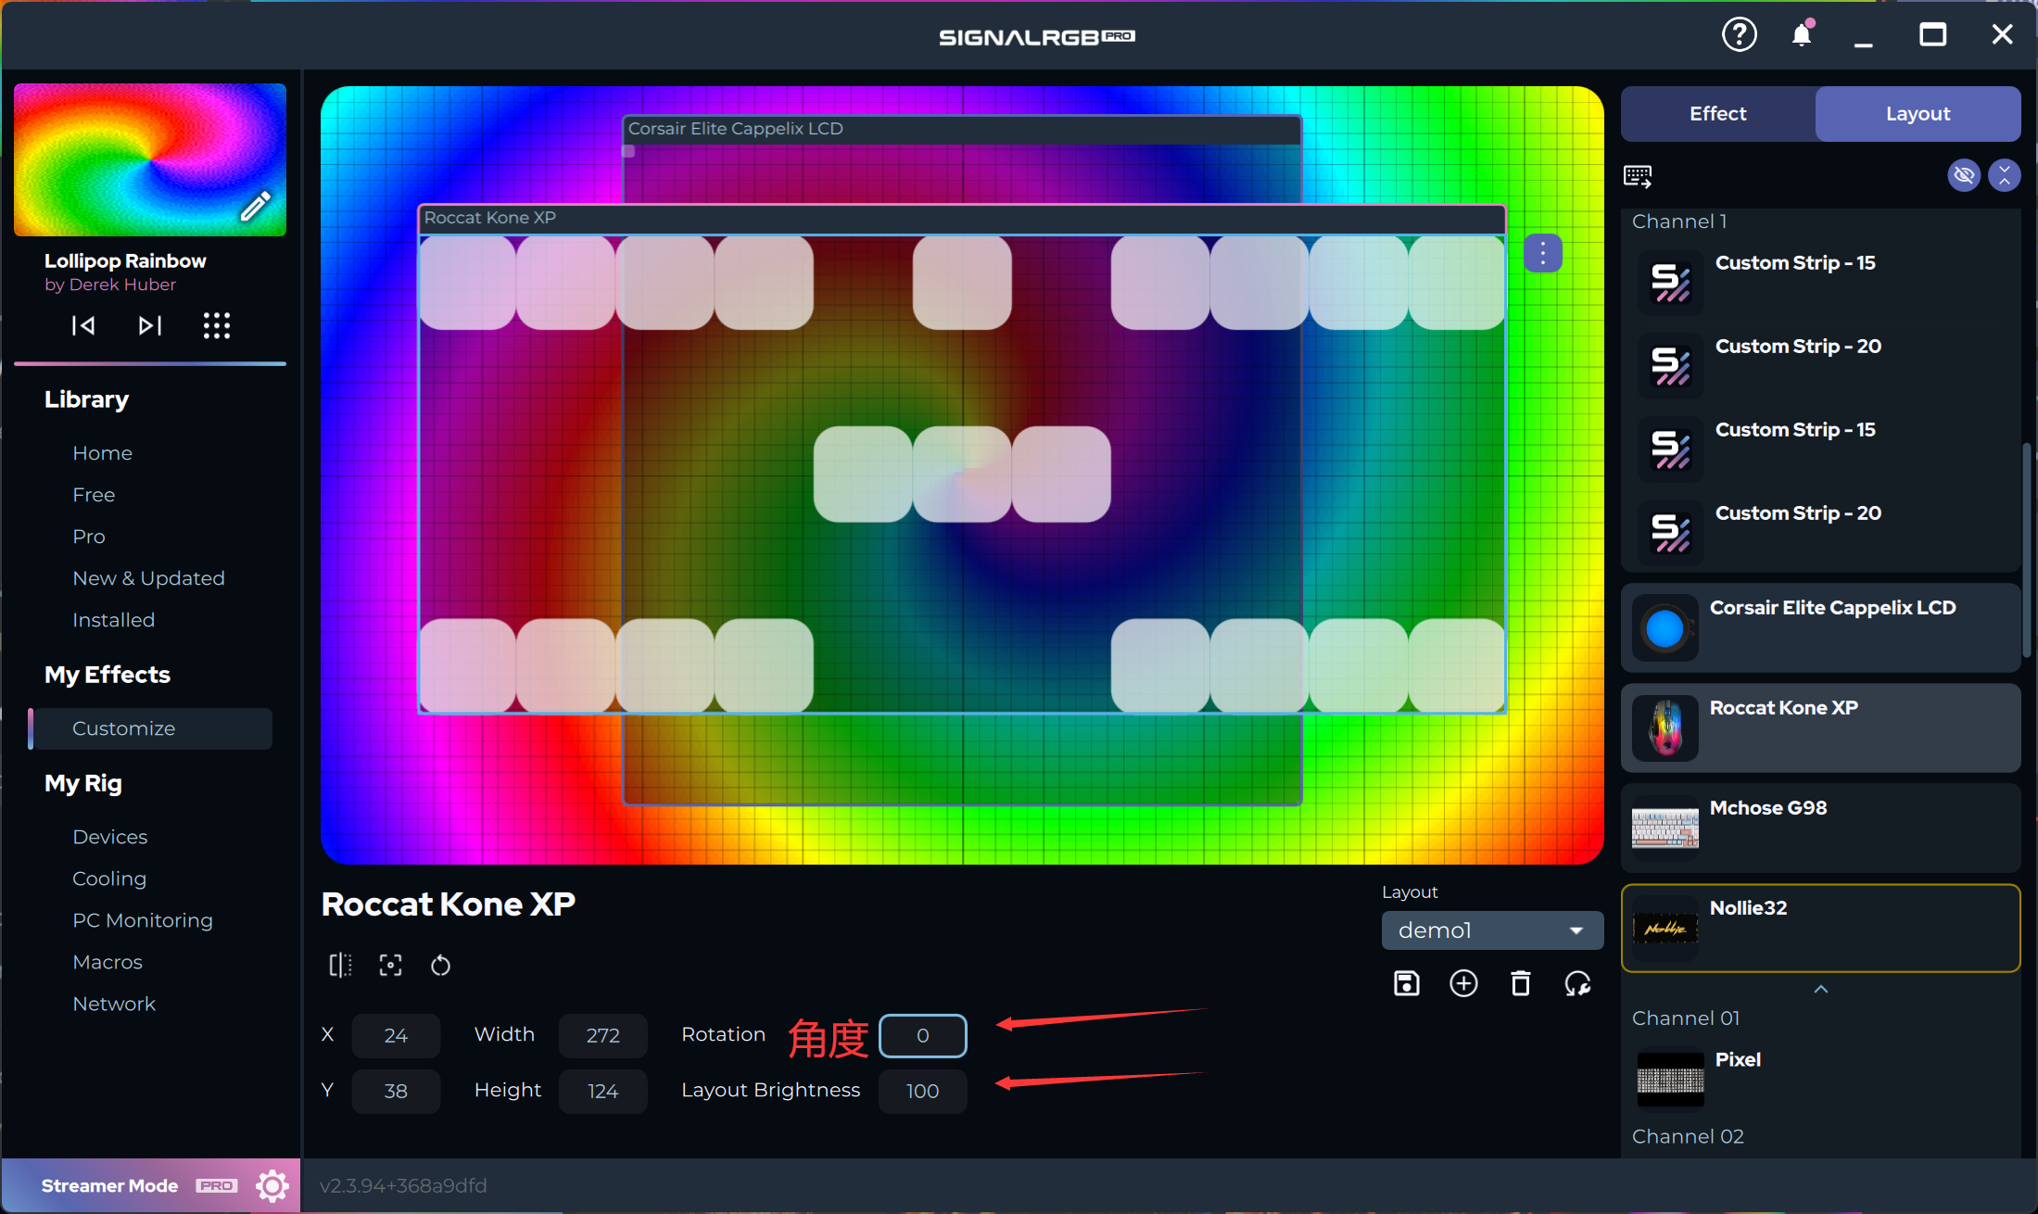The height and width of the screenshot is (1214, 2038).
Task: Click the Width field
Action: point(602,1035)
